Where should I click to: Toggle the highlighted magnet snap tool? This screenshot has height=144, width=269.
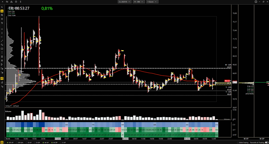point(2,78)
